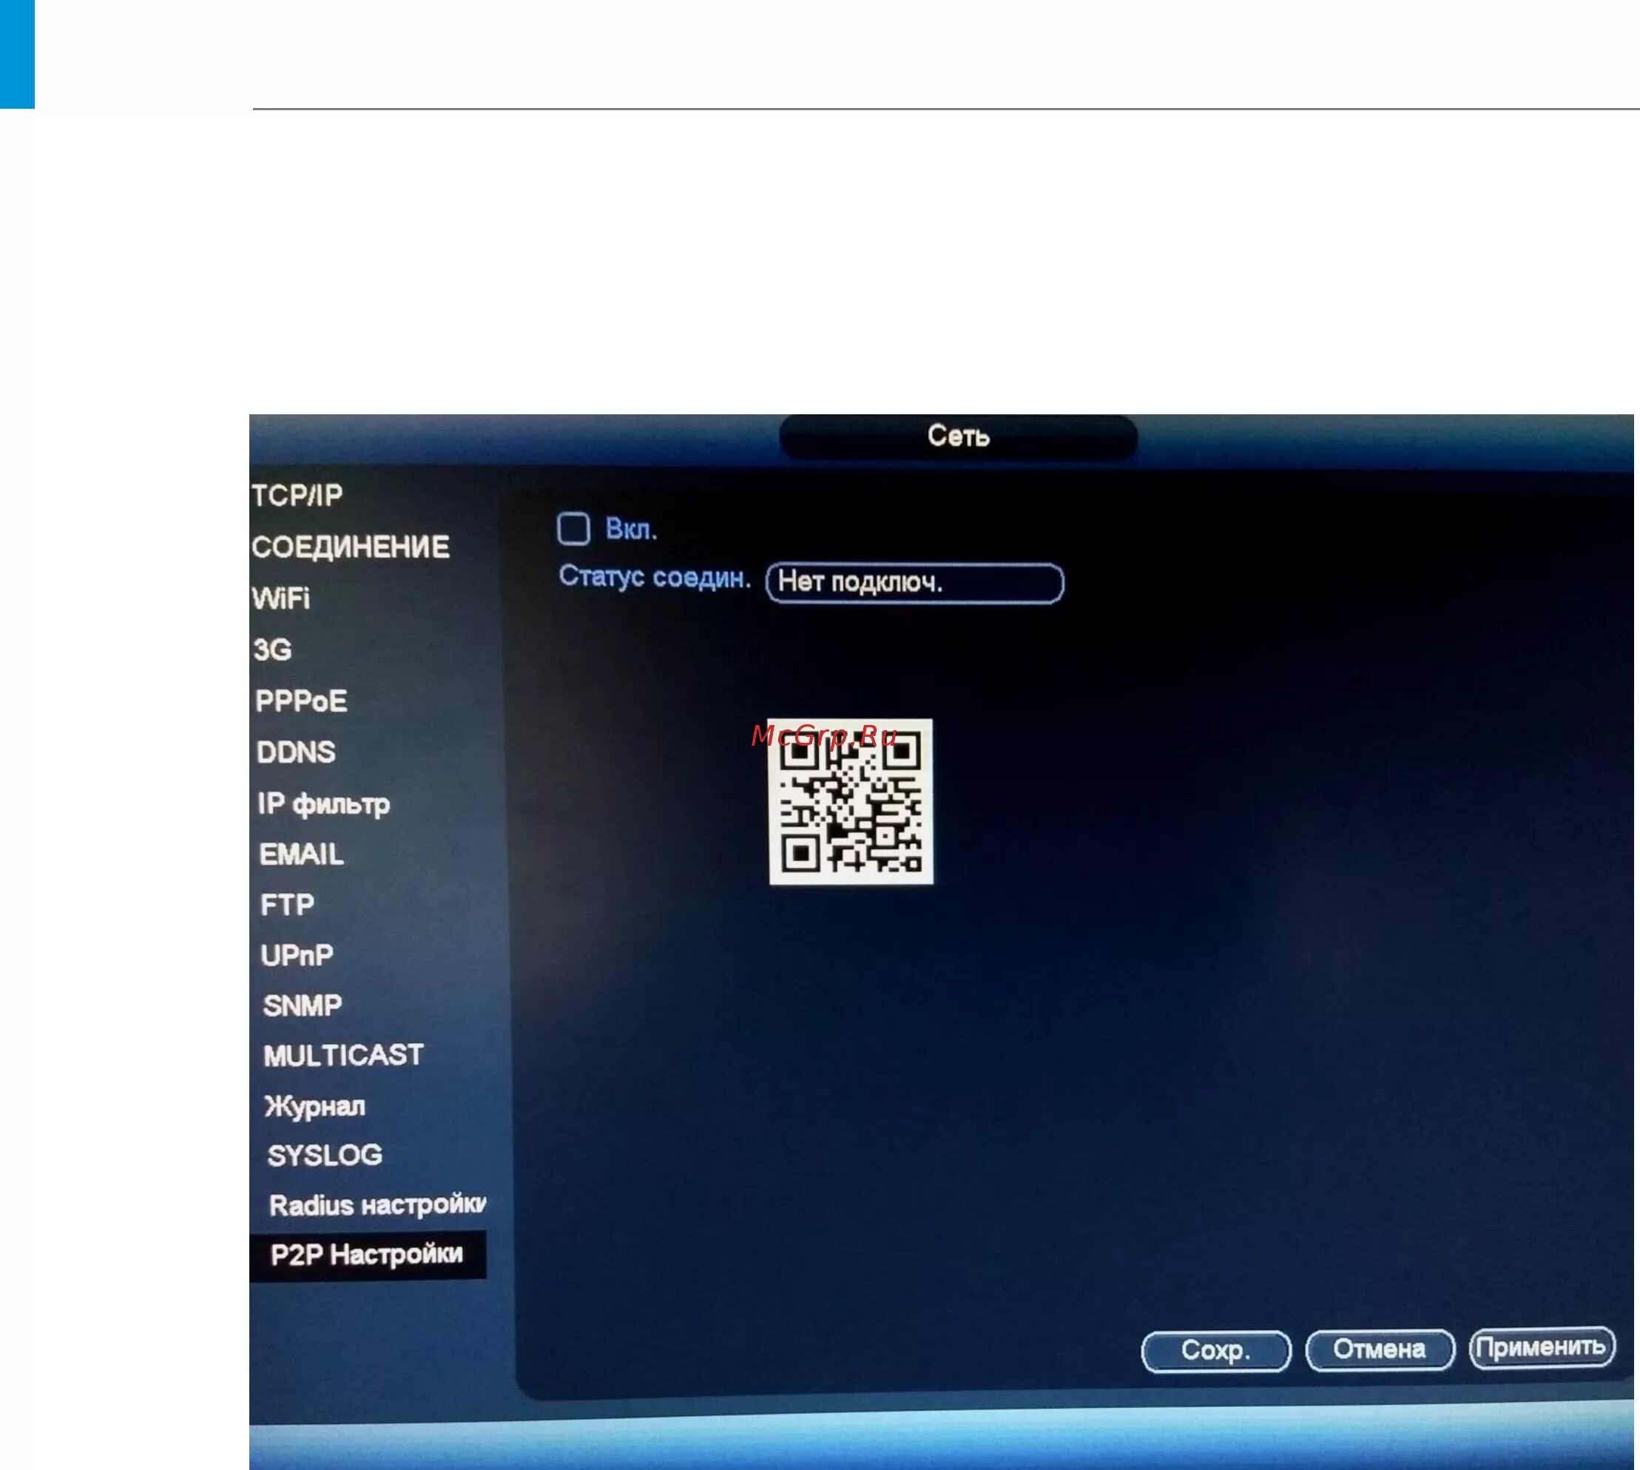
Task: Open the TCP/IP network settings
Action: (297, 495)
